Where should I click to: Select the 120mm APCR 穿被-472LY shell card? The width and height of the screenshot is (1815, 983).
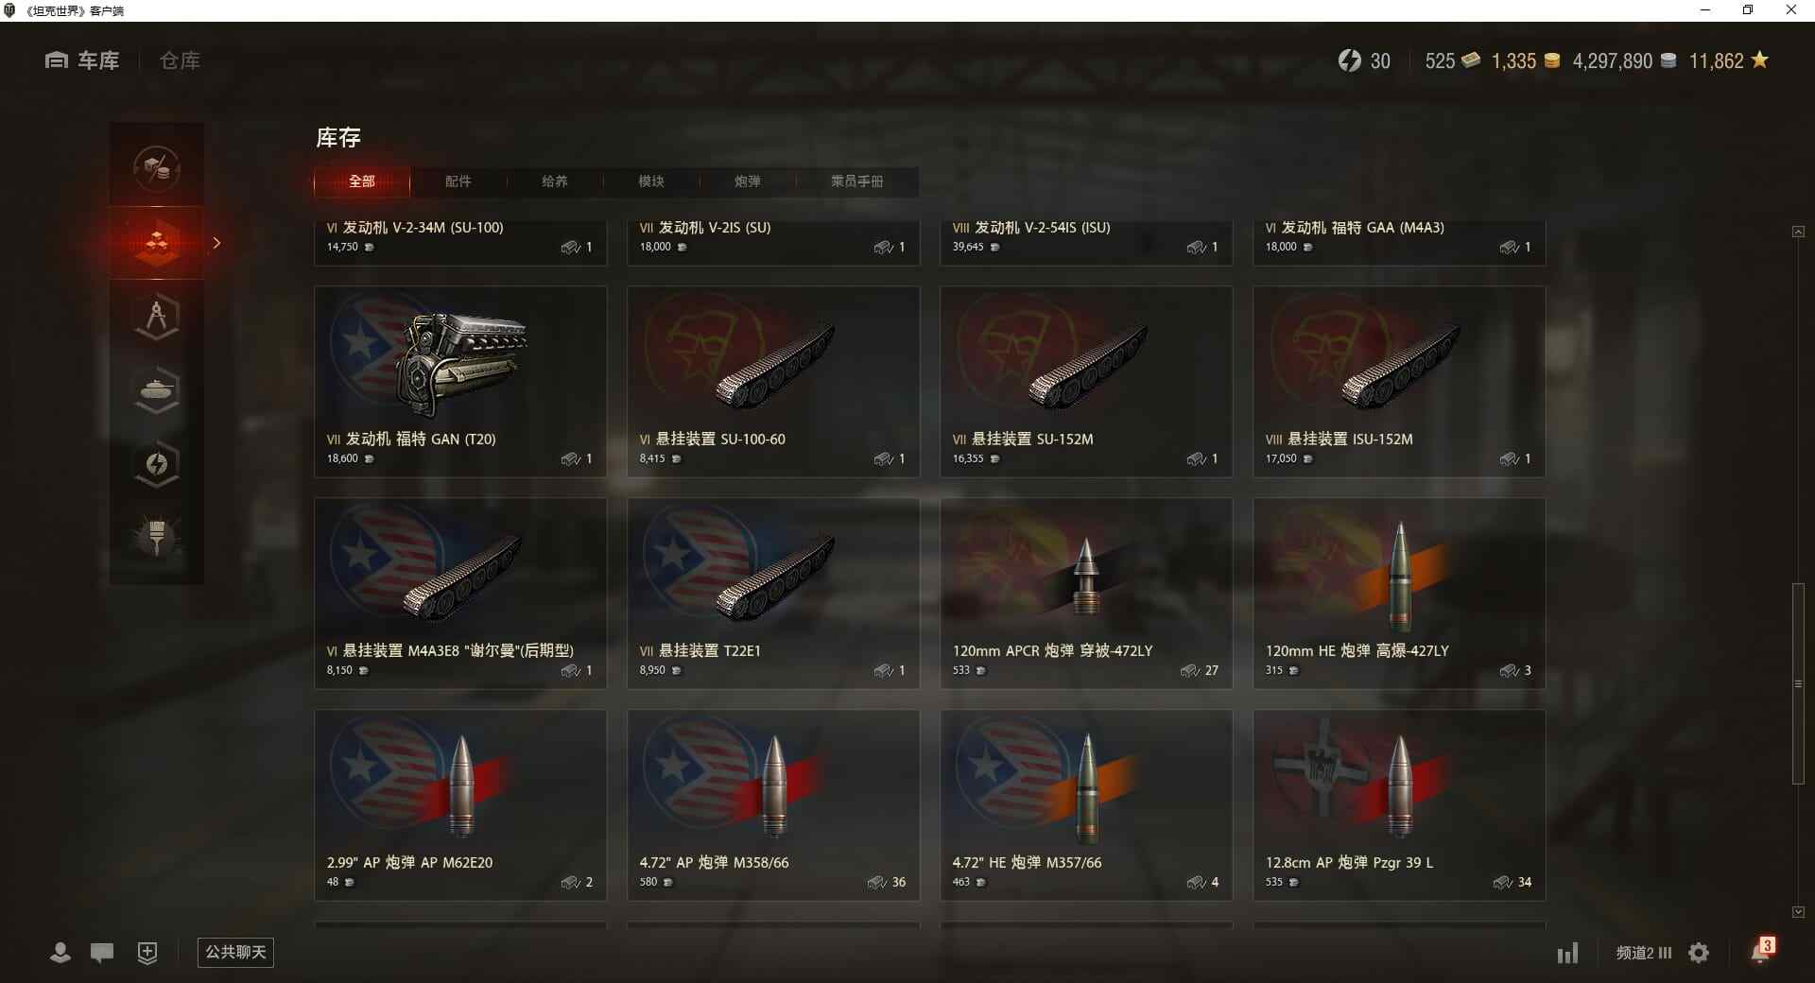coord(1086,594)
